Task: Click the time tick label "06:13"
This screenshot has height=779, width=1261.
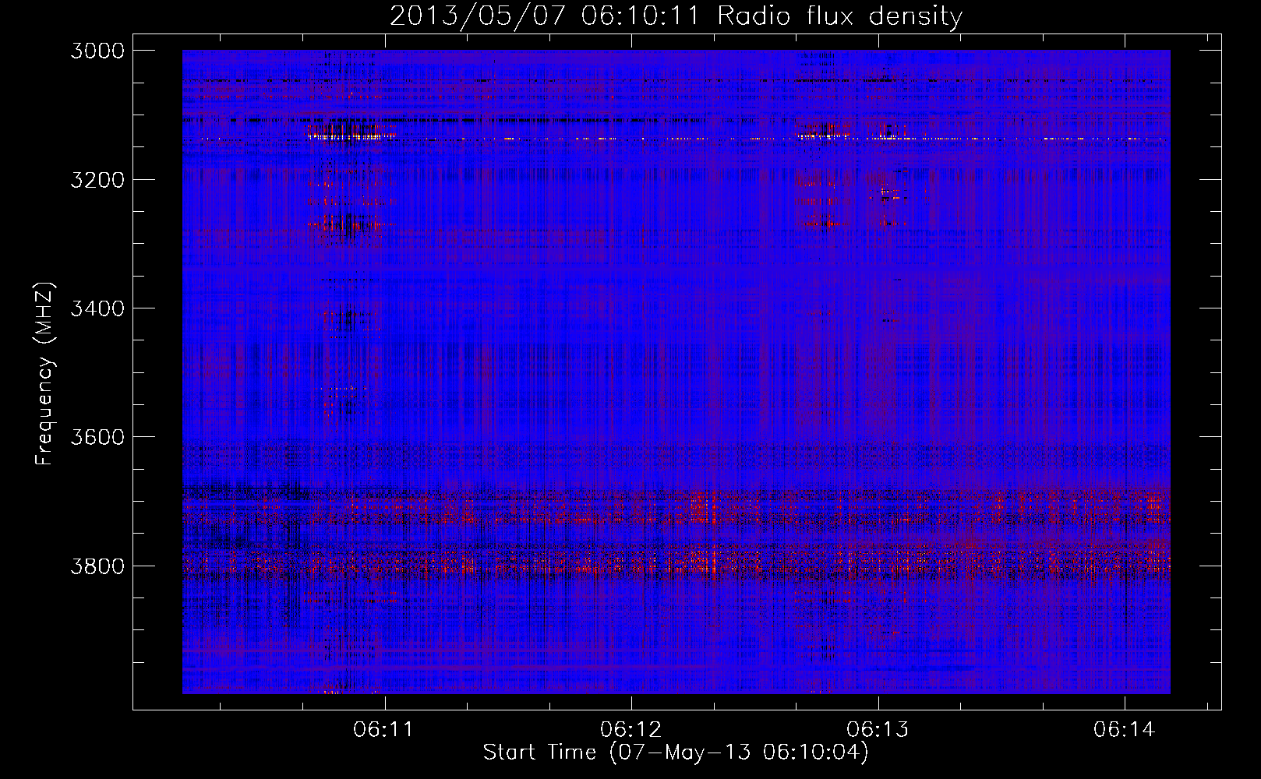Action: click(878, 730)
